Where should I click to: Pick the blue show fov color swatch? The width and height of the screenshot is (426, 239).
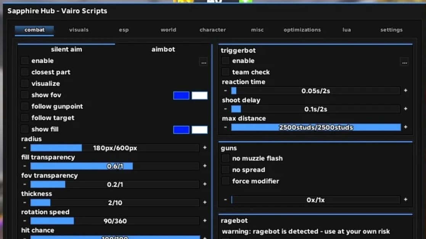181,96
